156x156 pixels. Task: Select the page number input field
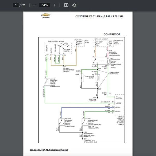(16, 5)
